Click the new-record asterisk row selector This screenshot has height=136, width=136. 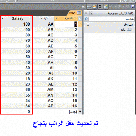(x=80, y=112)
